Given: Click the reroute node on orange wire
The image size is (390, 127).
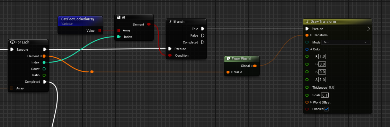Looking at the screenshot, I should click(x=92, y=72).
